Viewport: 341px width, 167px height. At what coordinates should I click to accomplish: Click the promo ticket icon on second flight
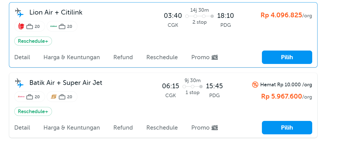point(215,128)
